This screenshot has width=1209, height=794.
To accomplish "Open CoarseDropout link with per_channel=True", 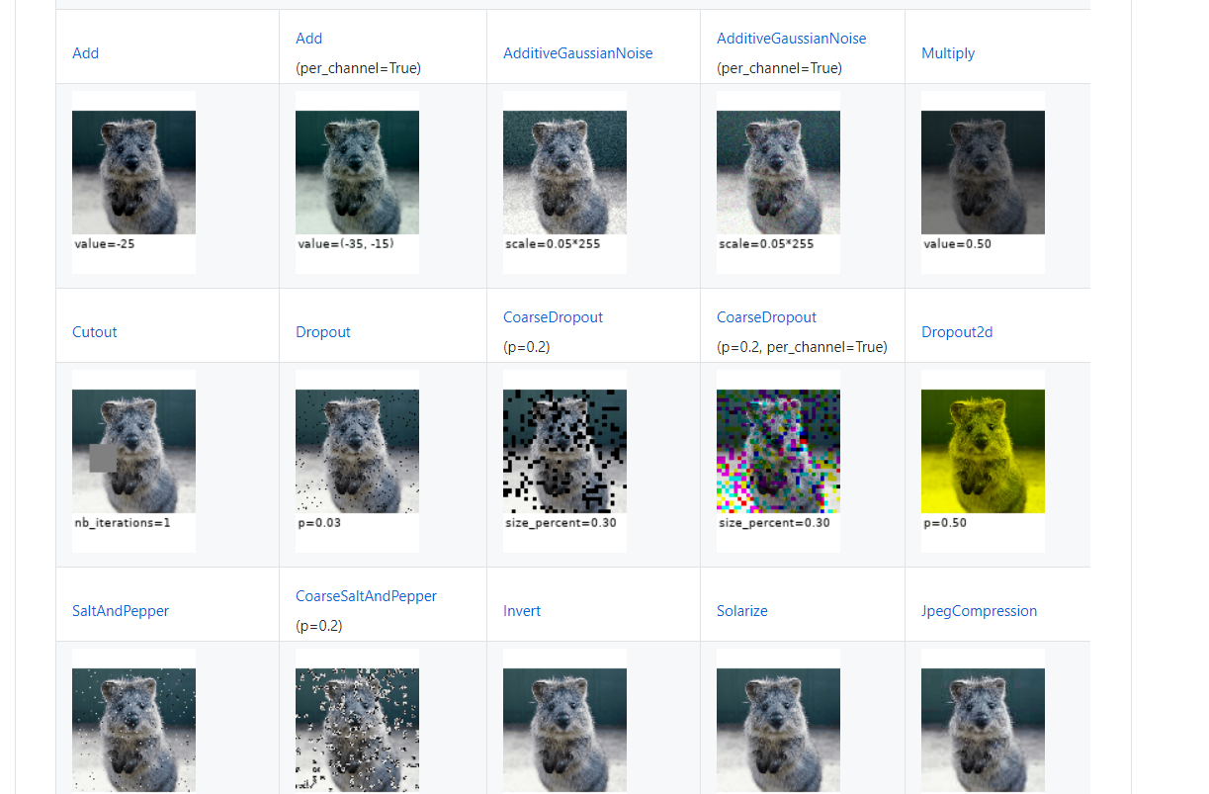I will point(766,317).
